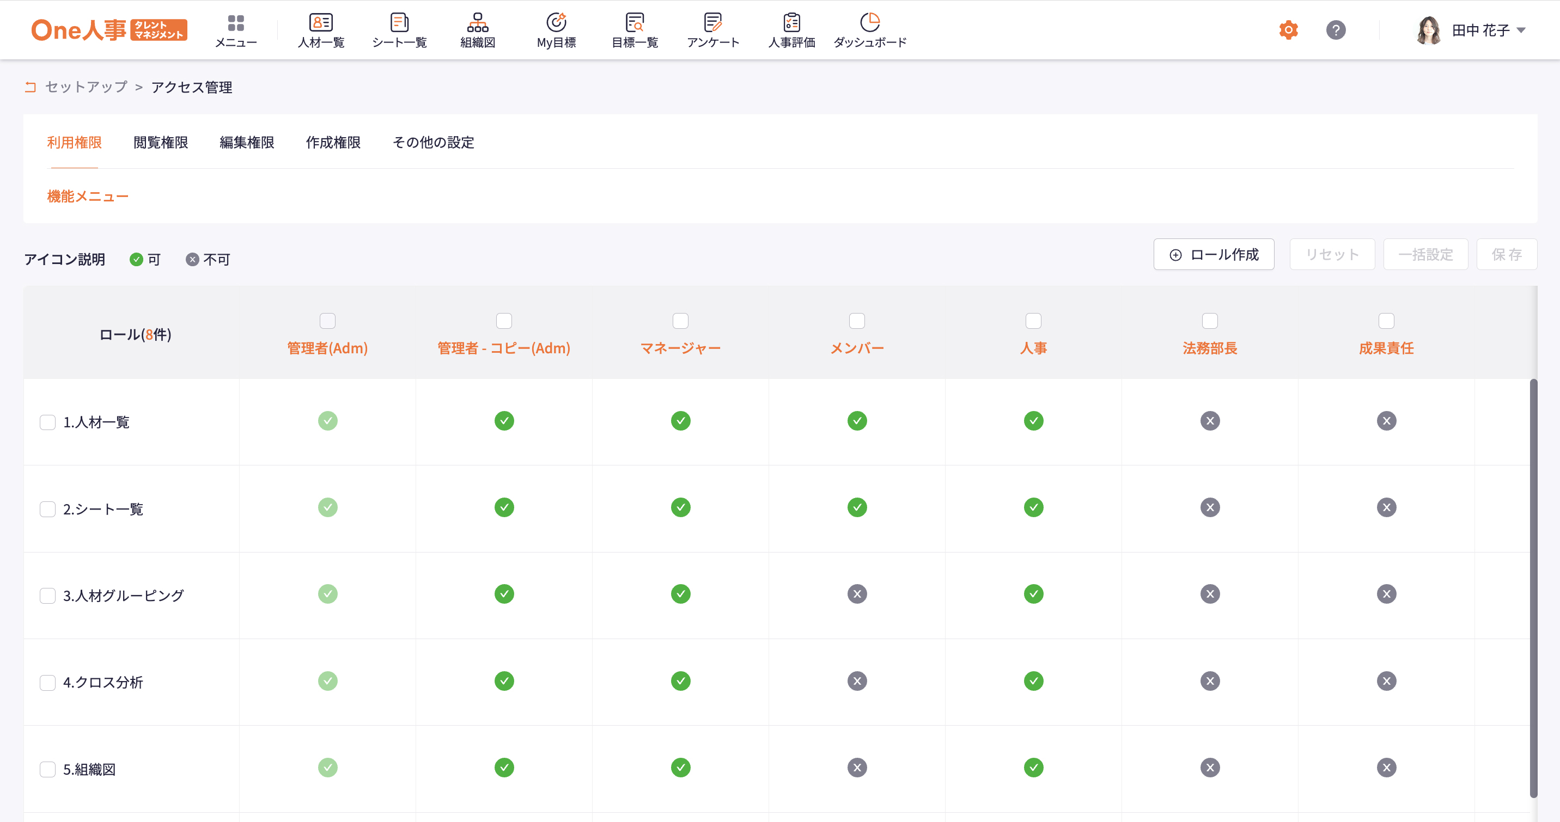This screenshot has height=822, width=1560.
Task: Expand the 田中 花子 user dropdown
Action: pyautogui.click(x=1520, y=29)
